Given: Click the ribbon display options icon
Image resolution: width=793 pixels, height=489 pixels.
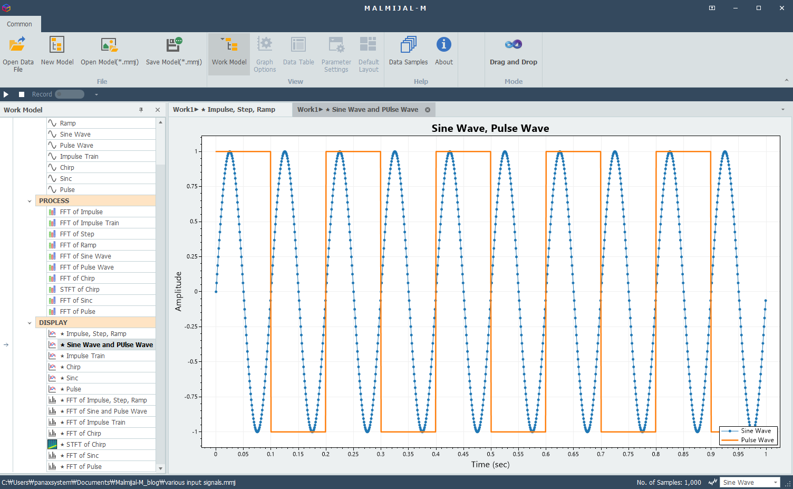Looking at the screenshot, I should click(712, 8).
